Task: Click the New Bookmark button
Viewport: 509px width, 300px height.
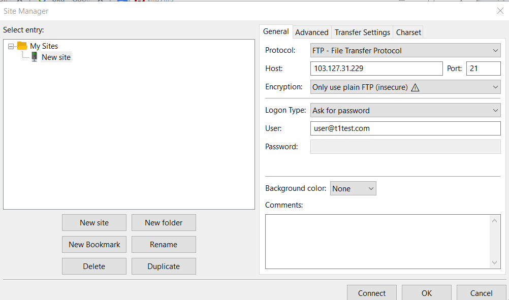Action: click(94, 244)
